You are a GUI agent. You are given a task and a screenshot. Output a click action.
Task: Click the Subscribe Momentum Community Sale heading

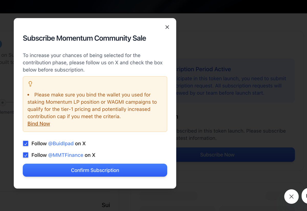point(84,38)
